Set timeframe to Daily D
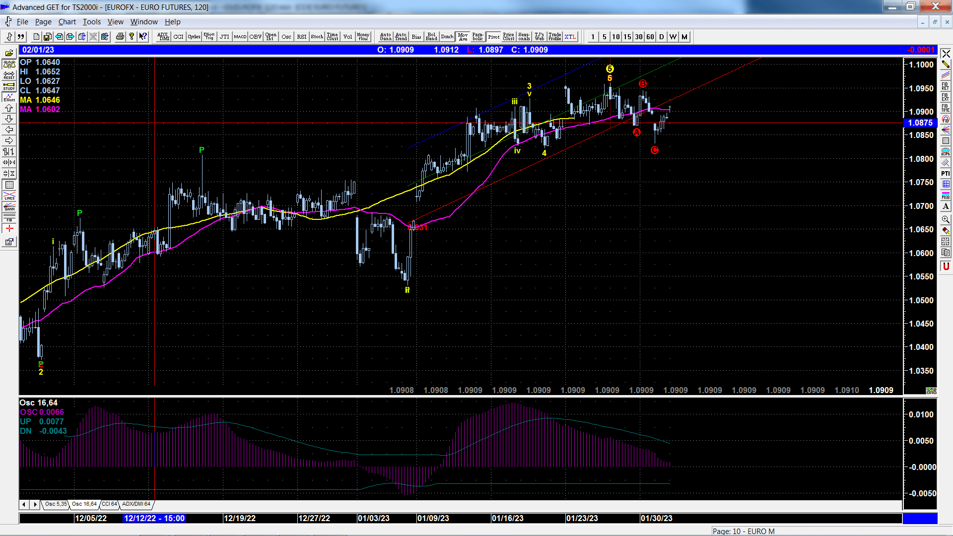The image size is (953, 536). tap(662, 37)
